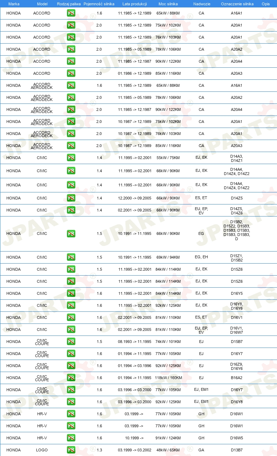This screenshot has height=456, width=277.
Task: Click fuel icon in Civic Coupe D16Y8 row
Action: (x=71, y=402)
